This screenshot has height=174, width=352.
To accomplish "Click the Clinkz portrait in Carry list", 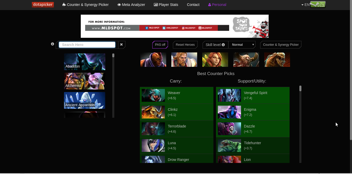I will tap(153, 112).
